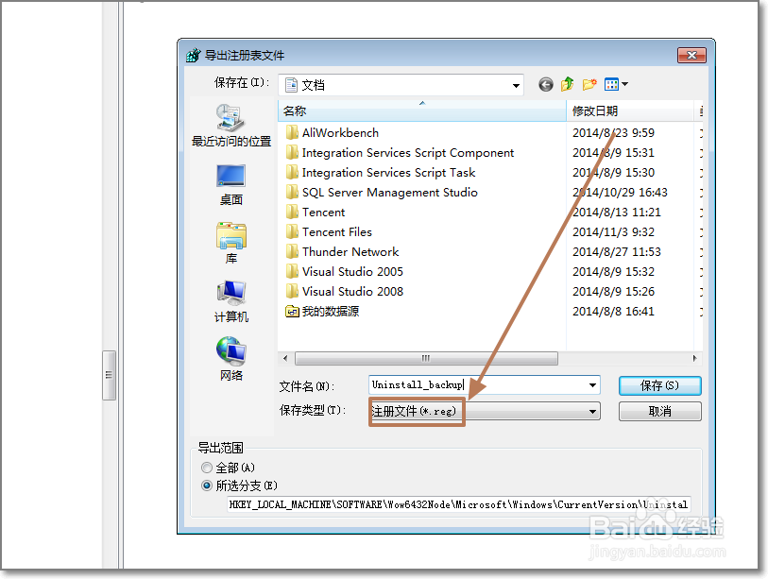Click horizontal scrollbar left arrow
This screenshot has height=579, width=768.
(x=285, y=358)
